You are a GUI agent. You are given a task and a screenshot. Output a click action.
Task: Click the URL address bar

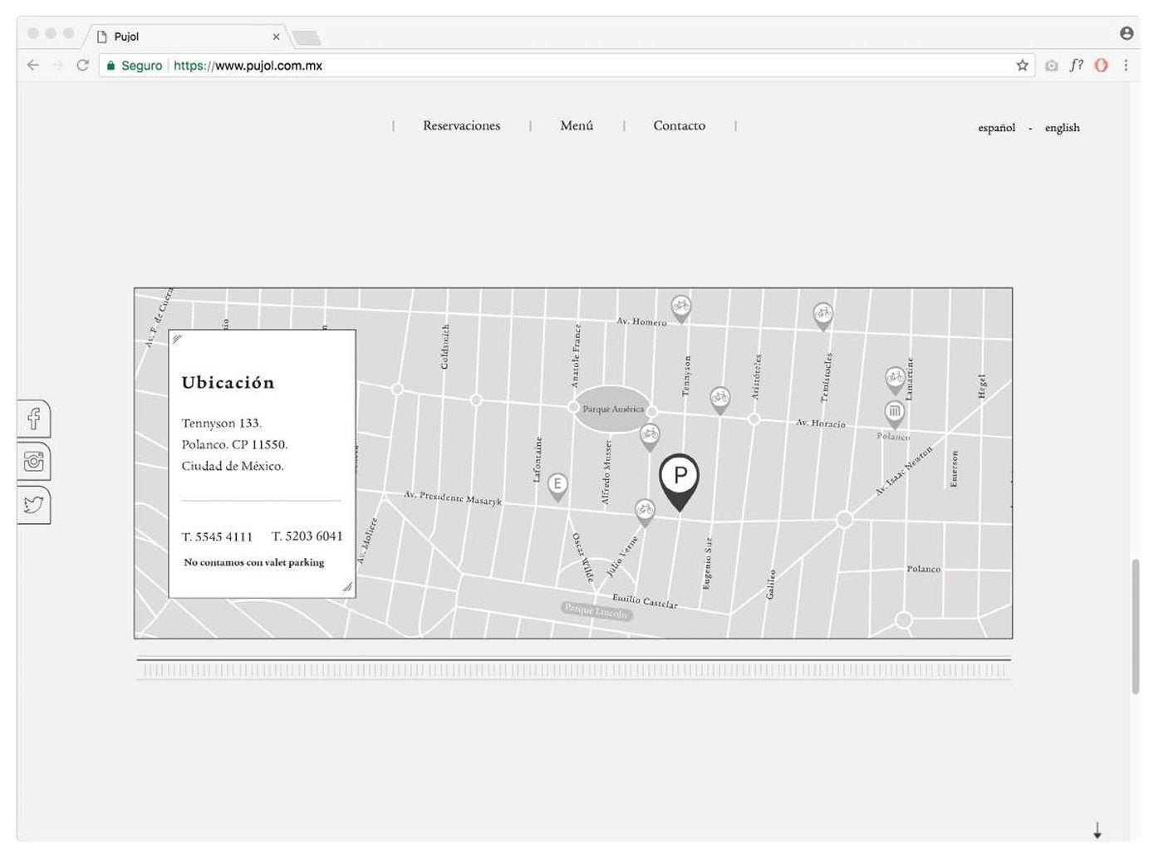[x=582, y=66]
